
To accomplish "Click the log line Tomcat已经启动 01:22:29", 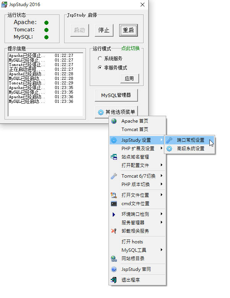I will pyautogui.click(x=41, y=83).
